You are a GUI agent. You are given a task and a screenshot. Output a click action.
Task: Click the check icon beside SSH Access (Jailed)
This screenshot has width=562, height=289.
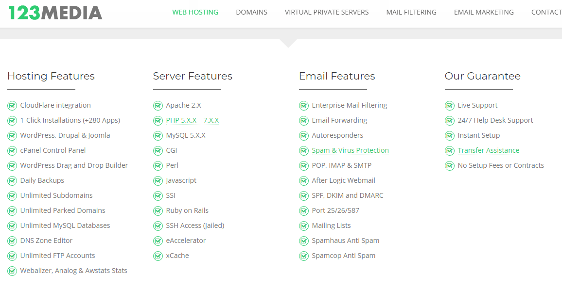(x=158, y=225)
